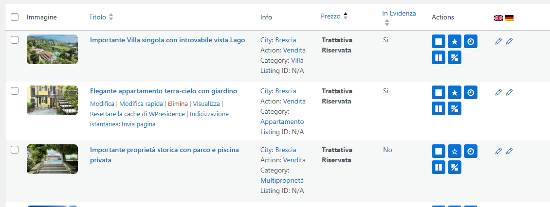Screen dimensions: 550x207
Task: Click the clock icon on the Elegante appartamento row
Action: [x=470, y=92]
